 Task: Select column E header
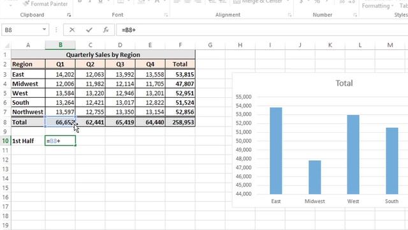(150, 45)
